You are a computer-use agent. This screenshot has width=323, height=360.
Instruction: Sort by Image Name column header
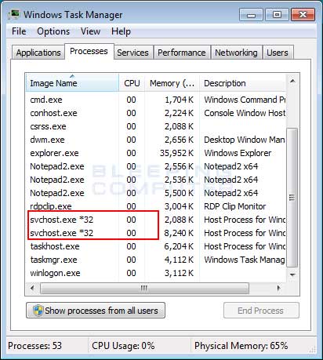72,83
